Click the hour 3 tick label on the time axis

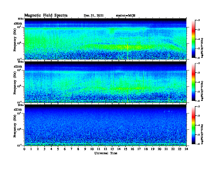[45, 149]
